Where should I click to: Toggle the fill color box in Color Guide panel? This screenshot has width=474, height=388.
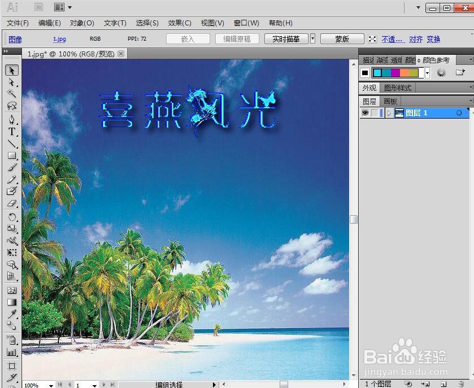point(364,72)
